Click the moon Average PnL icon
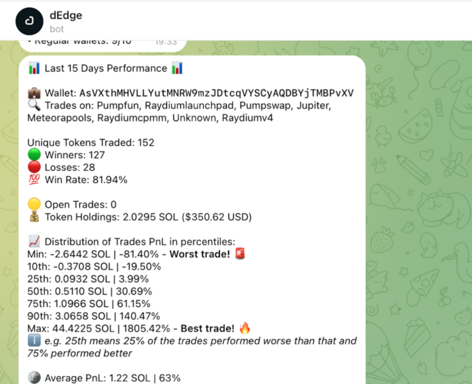The image size is (472, 384). [34, 378]
